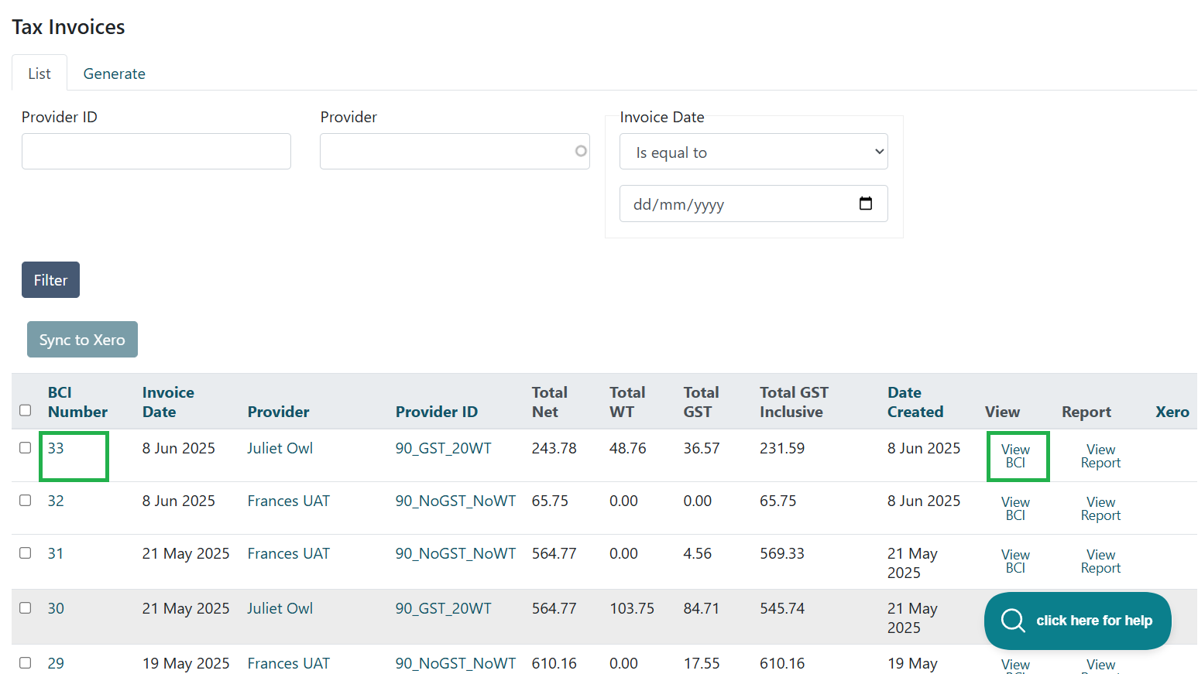Open provider Juliet Owl in row 33
The width and height of the screenshot is (1198, 674).
[280, 448]
